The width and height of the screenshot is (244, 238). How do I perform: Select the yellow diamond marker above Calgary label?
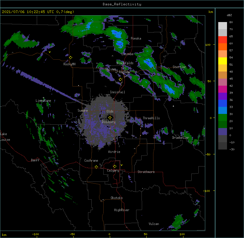(115, 166)
